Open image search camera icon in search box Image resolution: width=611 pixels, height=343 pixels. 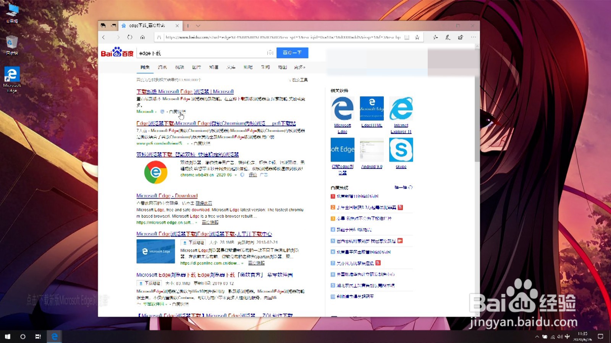tap(270, 53)
